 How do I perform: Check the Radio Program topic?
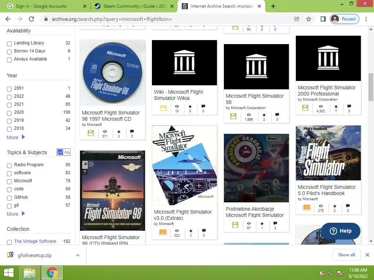point(9,166)
